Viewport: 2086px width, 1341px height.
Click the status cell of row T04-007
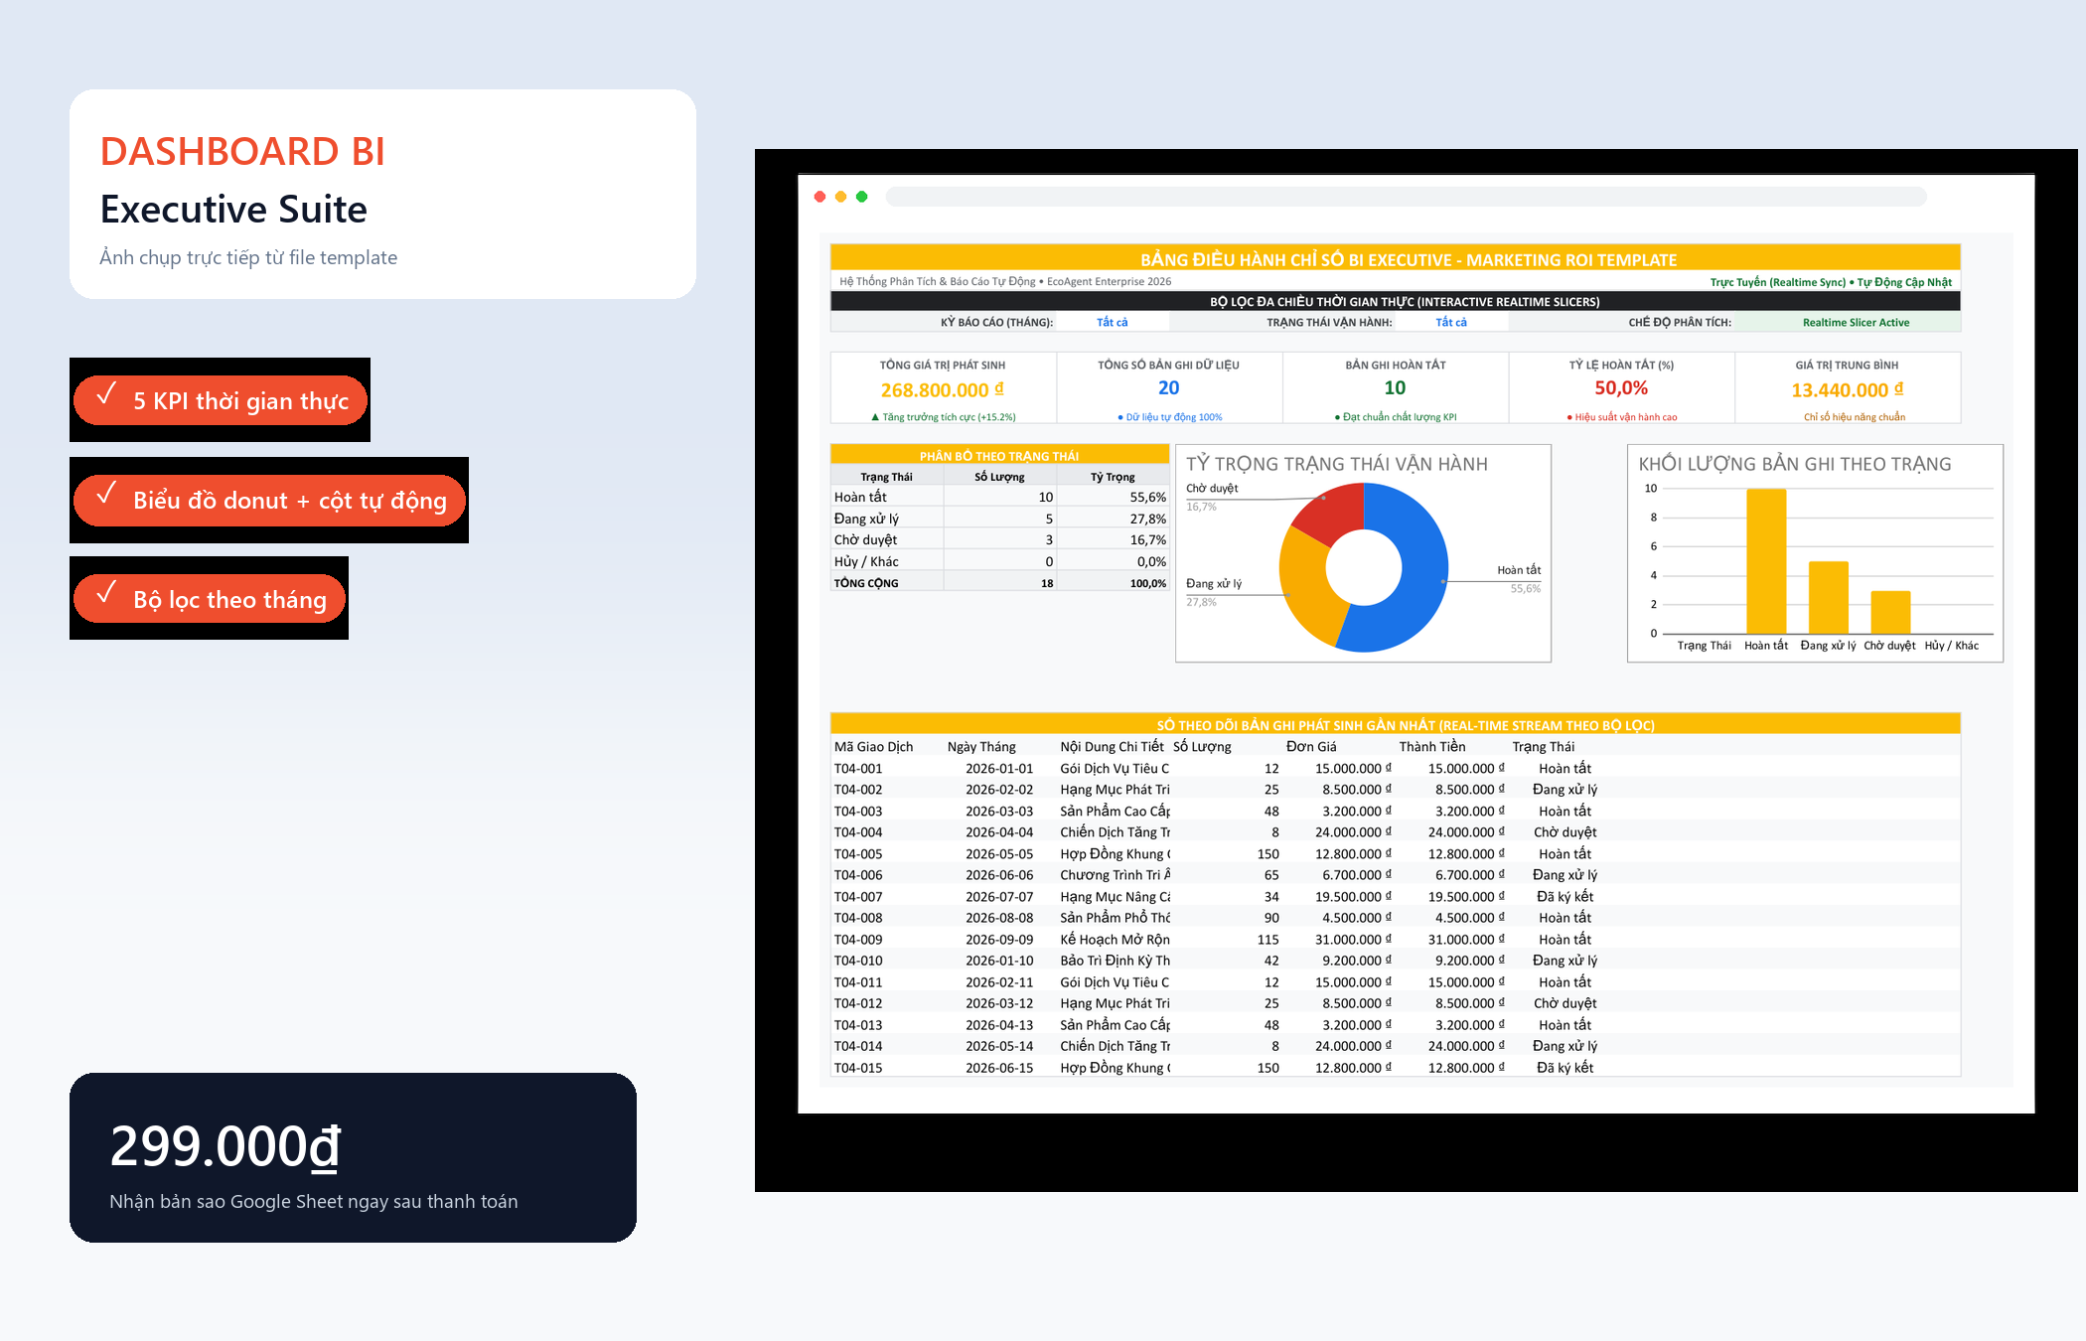pyautogui.click(x=1564, y=897)
